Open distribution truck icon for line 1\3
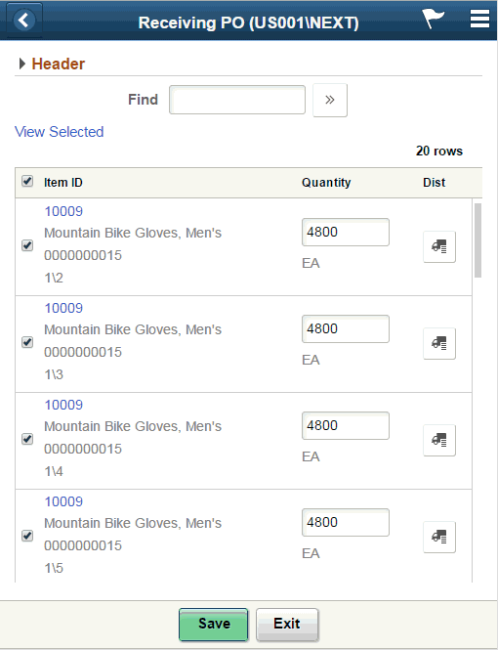 point(439,343)
